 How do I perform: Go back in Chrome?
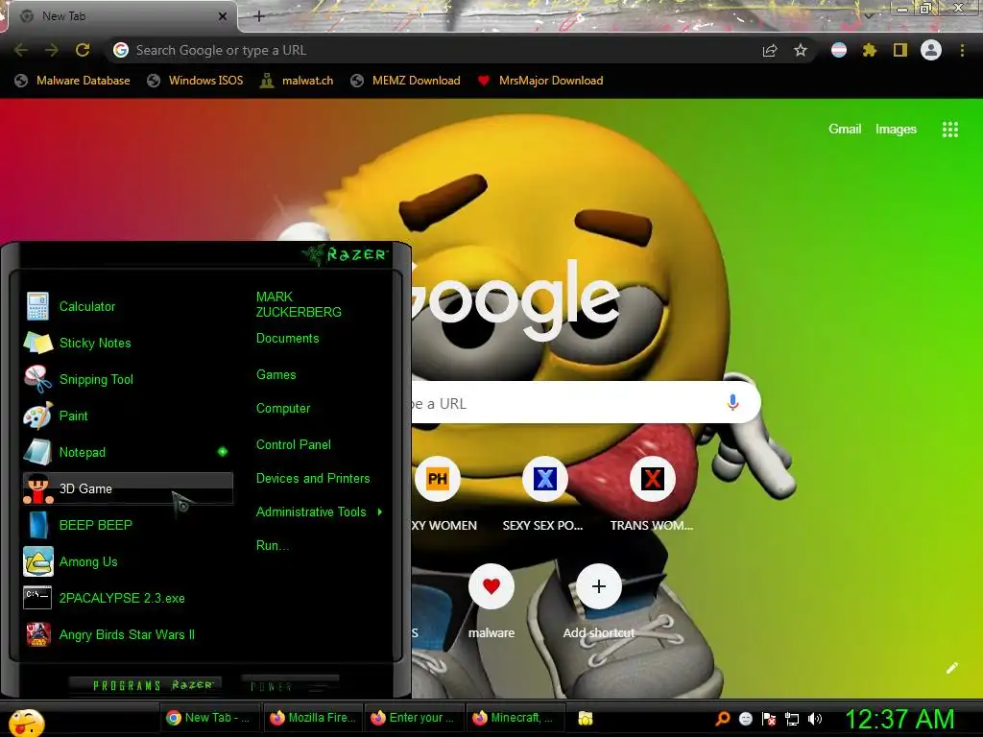click(21, 50)
